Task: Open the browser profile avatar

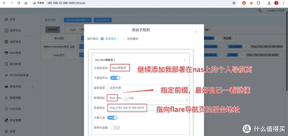Action: coord(276,3)
